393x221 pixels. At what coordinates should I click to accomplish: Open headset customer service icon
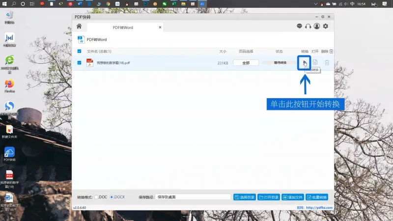tap(308, 26)
